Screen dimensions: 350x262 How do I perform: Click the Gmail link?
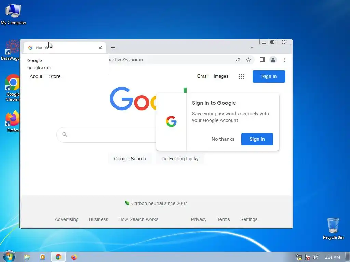pos(203,76)
